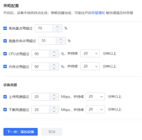Open CPU duration minutes dropdown
Screen dimensions: 142x140
coord(90,53)
